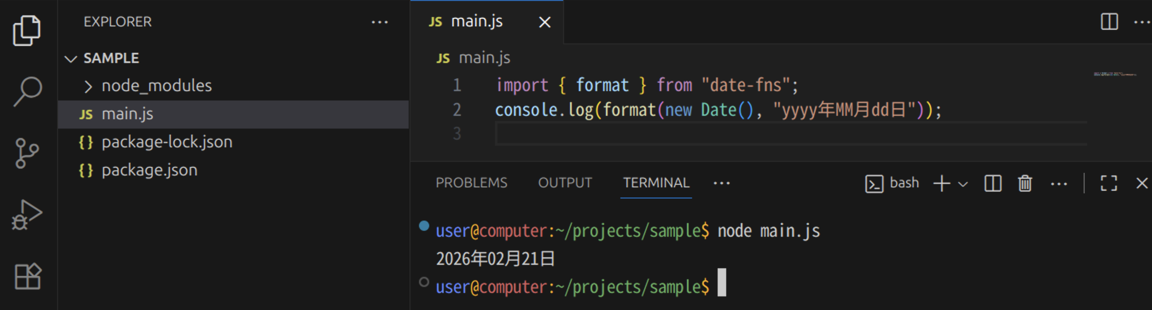Screen dimensions: 1152x310
Task: Switch to the OUTPUT tab
Action: [565, 183]
